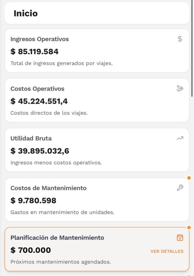Tap the hand-coins icon on Costos Operativos
The height and width of the screenshot is (276, 194).
pos(180,88)
